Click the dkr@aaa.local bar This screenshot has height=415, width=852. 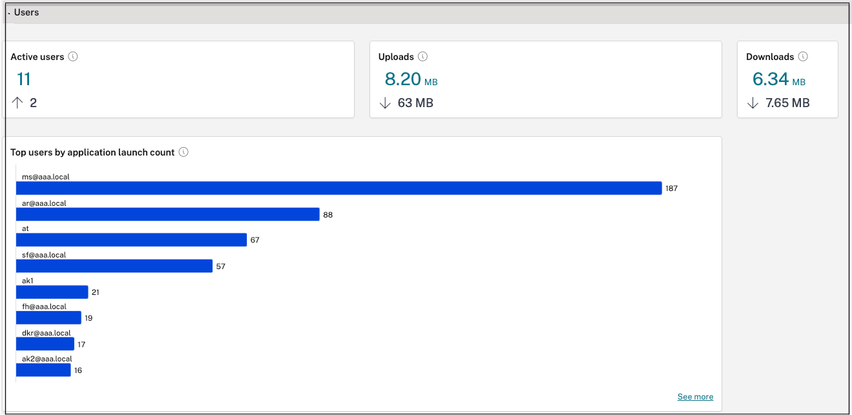pos(45,344)
